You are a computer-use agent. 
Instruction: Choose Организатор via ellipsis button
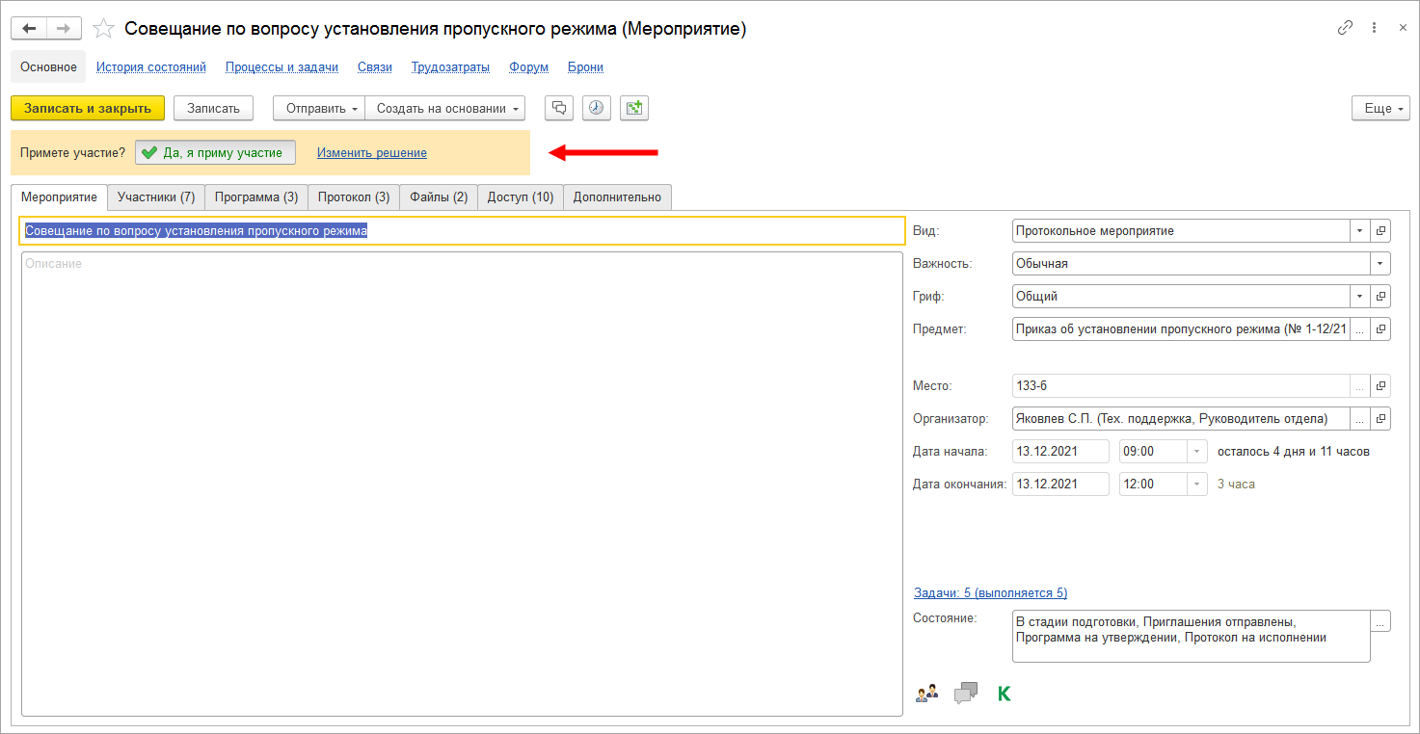(x=1359, y=419)
